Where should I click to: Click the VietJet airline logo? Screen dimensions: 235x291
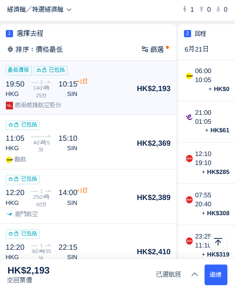[9, 105]
